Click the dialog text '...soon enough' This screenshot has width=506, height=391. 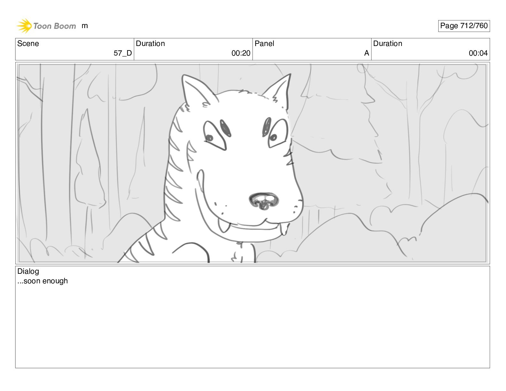point(42,281)
